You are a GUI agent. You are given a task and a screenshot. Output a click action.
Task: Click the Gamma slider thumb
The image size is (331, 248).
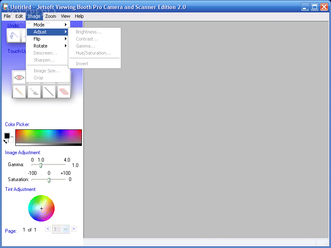(x=41, y=165)
